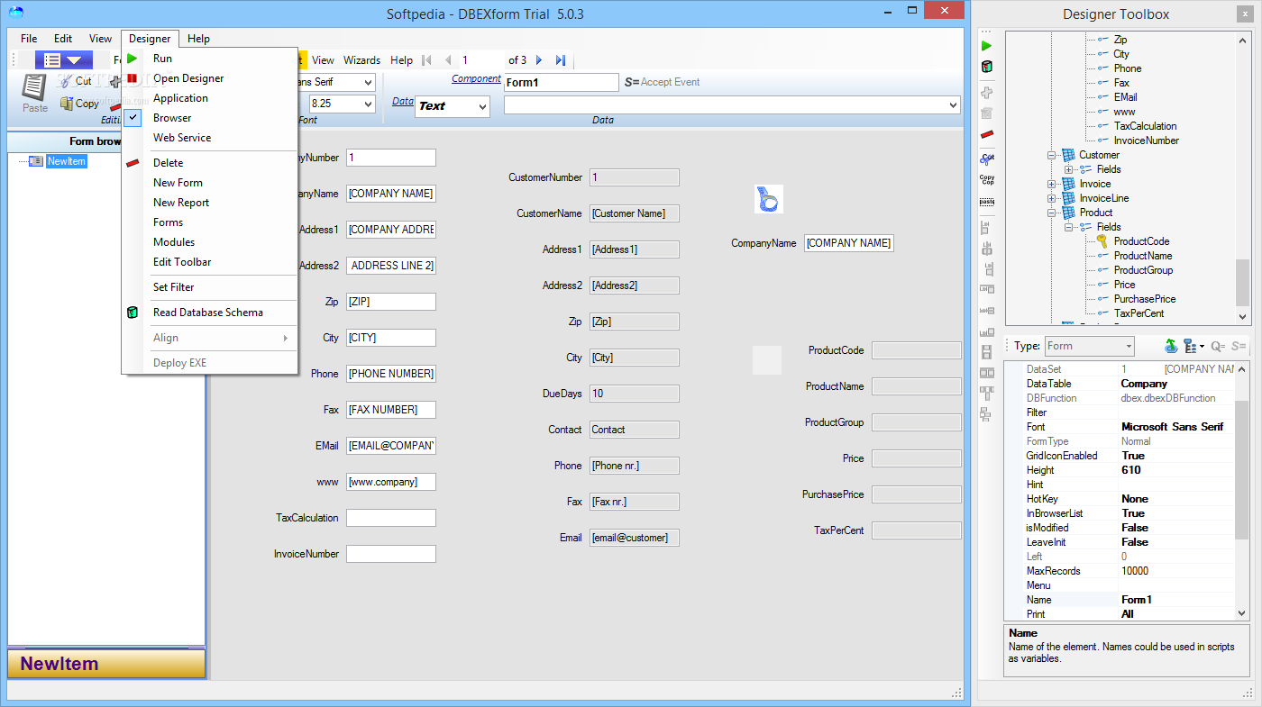Click the green Run icon in Designer Toolbox
The image size is (1262, 707).
tap(986, 45)
